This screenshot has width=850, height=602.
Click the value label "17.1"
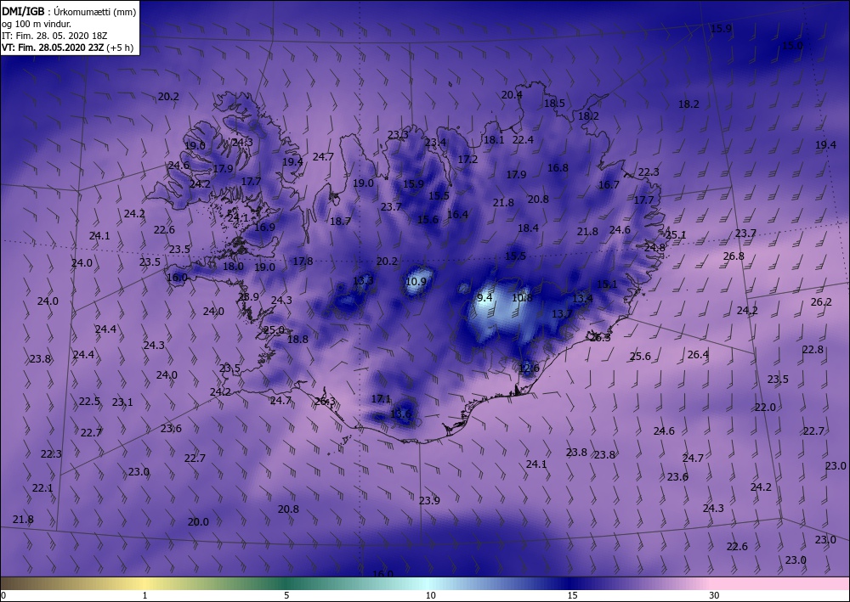pyautogui.click(x=381, y=399)
